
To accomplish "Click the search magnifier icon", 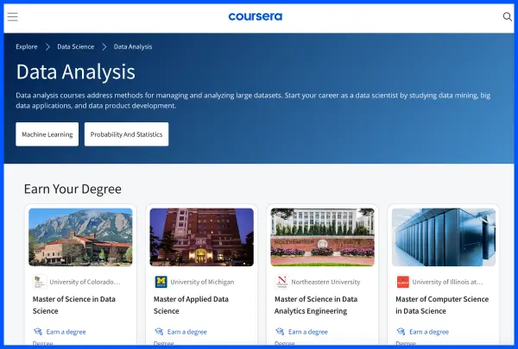I will [507, 16].
